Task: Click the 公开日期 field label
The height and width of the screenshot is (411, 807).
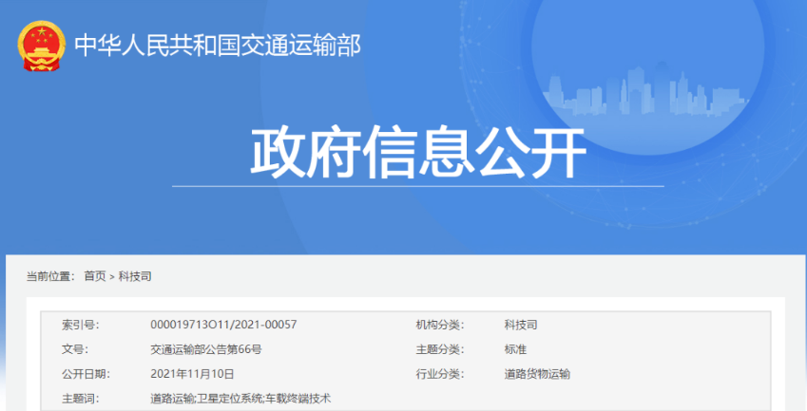Action: pyautogui.click(x=86, y=374)
